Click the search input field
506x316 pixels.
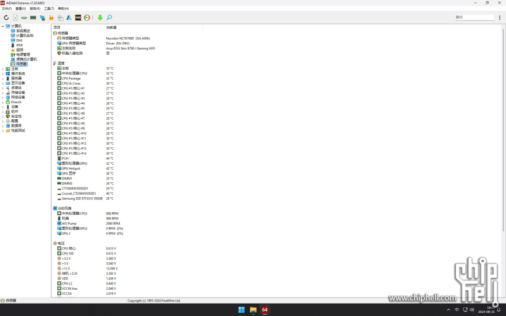[x=475, y=18]
